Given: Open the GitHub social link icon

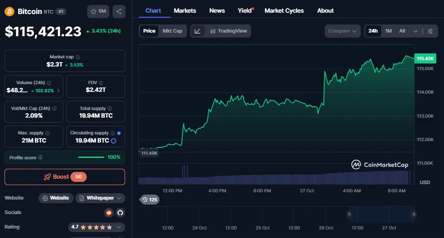Looking at the screenshot, I should point(120,212).
